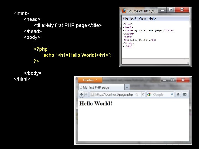Screen dimensions: 199x149
Task: Open the Google search engine dropdown icon
Action: point(149,94)
